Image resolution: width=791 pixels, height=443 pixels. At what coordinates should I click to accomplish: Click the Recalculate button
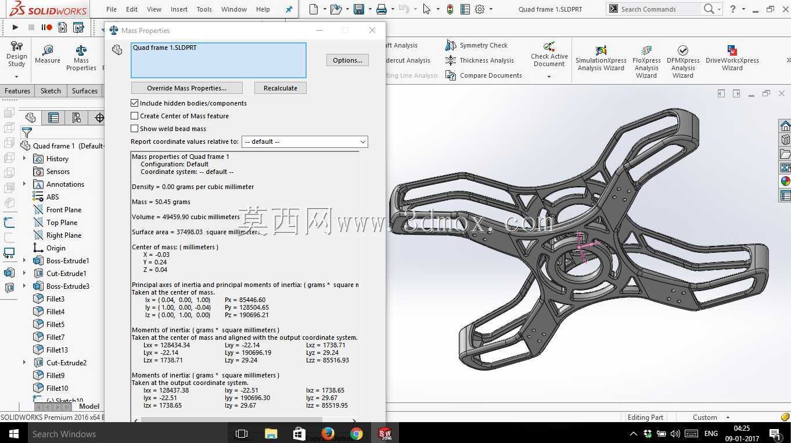point(281,88)
